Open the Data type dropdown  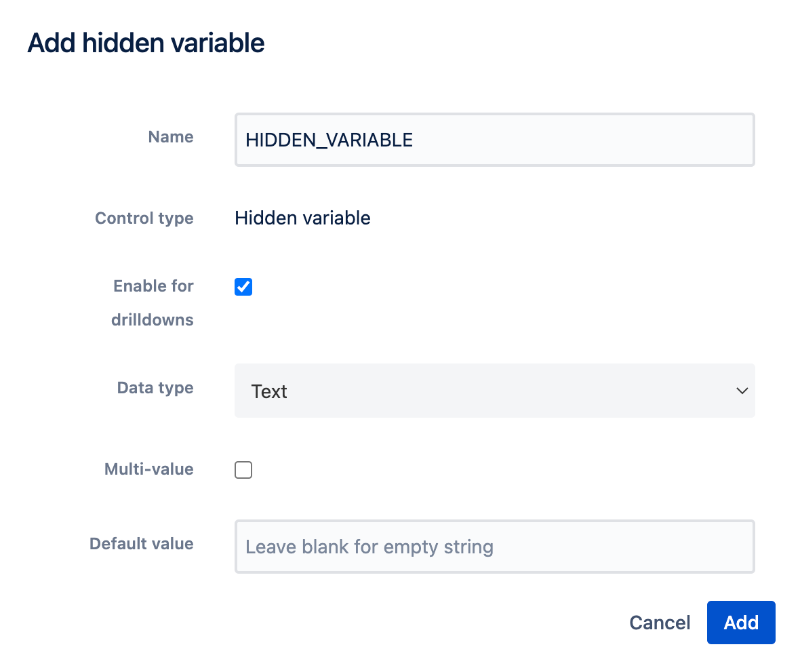click(x=494, y=391)
